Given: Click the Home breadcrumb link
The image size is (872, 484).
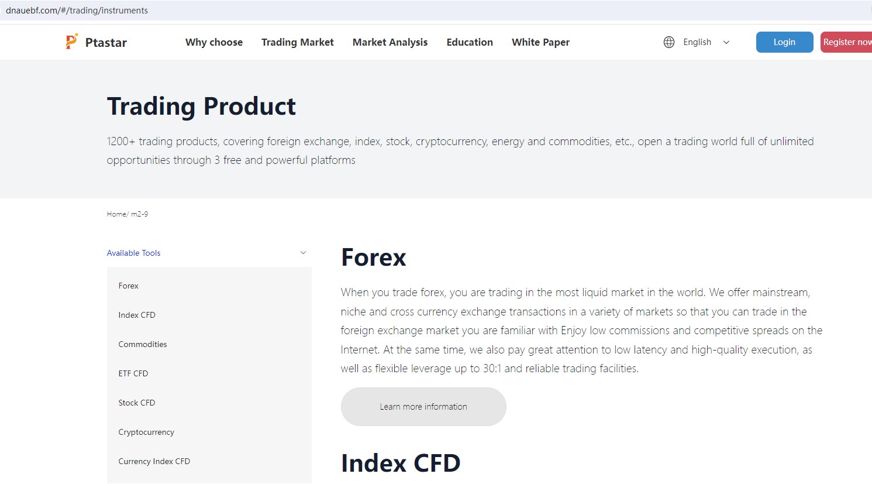Looking at the screenshot, I should 116,214.
